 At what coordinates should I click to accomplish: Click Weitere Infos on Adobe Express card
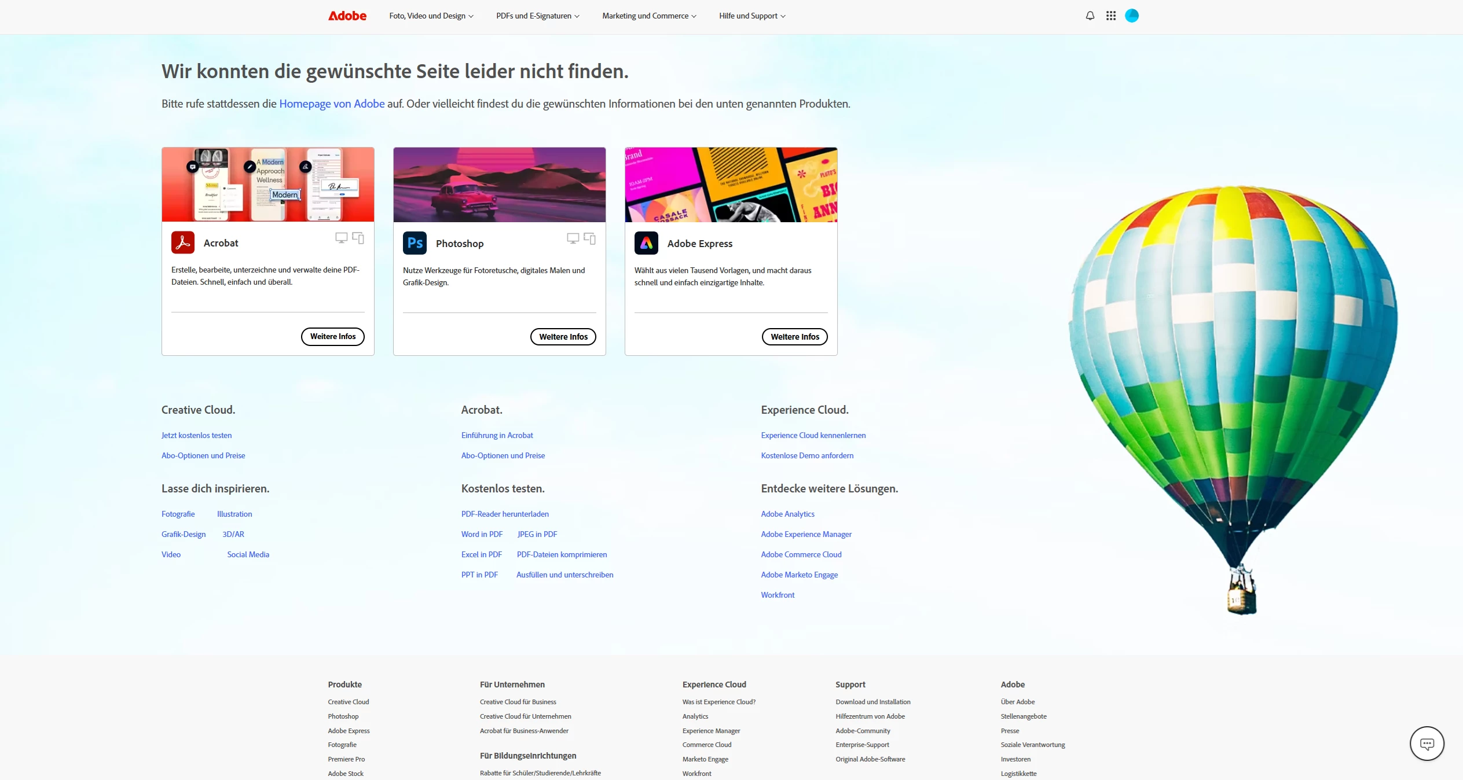pos(794,337)
